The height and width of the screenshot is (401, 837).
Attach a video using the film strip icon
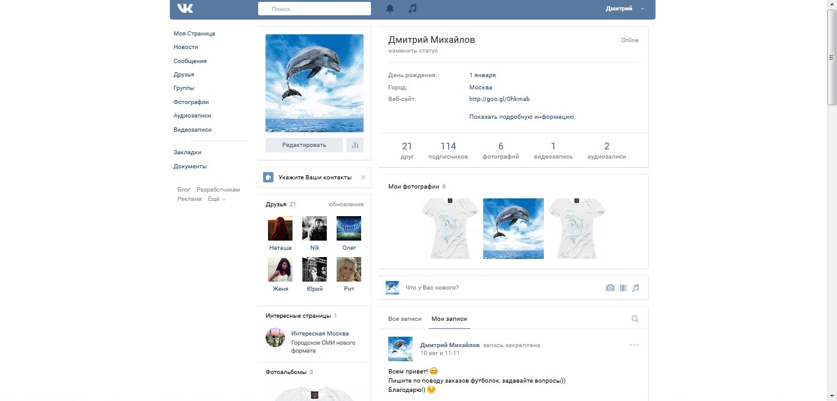(x=623, y=287)
